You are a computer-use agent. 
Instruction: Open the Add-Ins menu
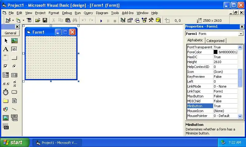coord(128,13)
